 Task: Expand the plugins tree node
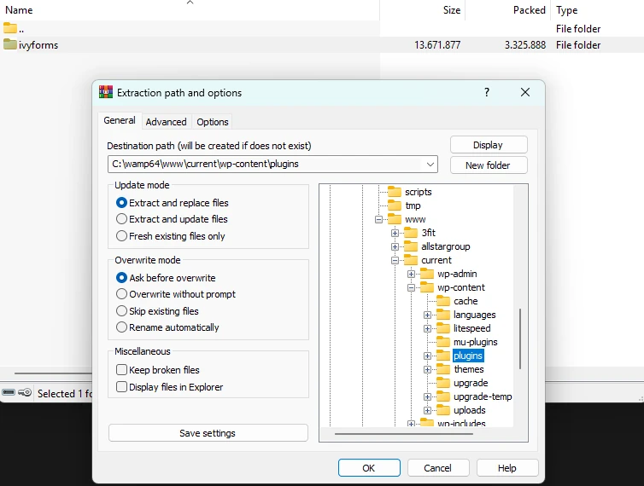coord(427,356)
